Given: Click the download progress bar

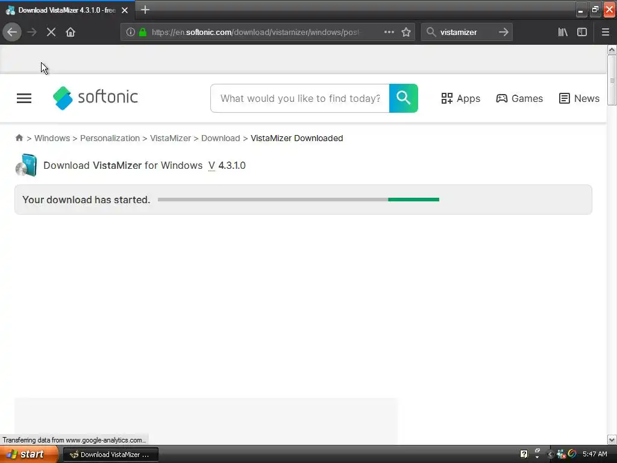Looking at the screenshot, I should (298, 200).
